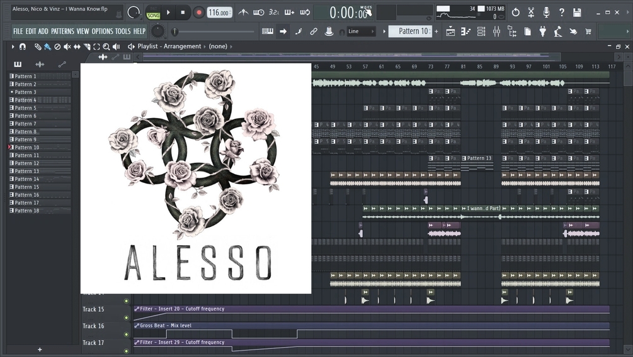Open the Playlist - Arrangement breadcrumb menu
633x357 pixels.
pos(169,47)
